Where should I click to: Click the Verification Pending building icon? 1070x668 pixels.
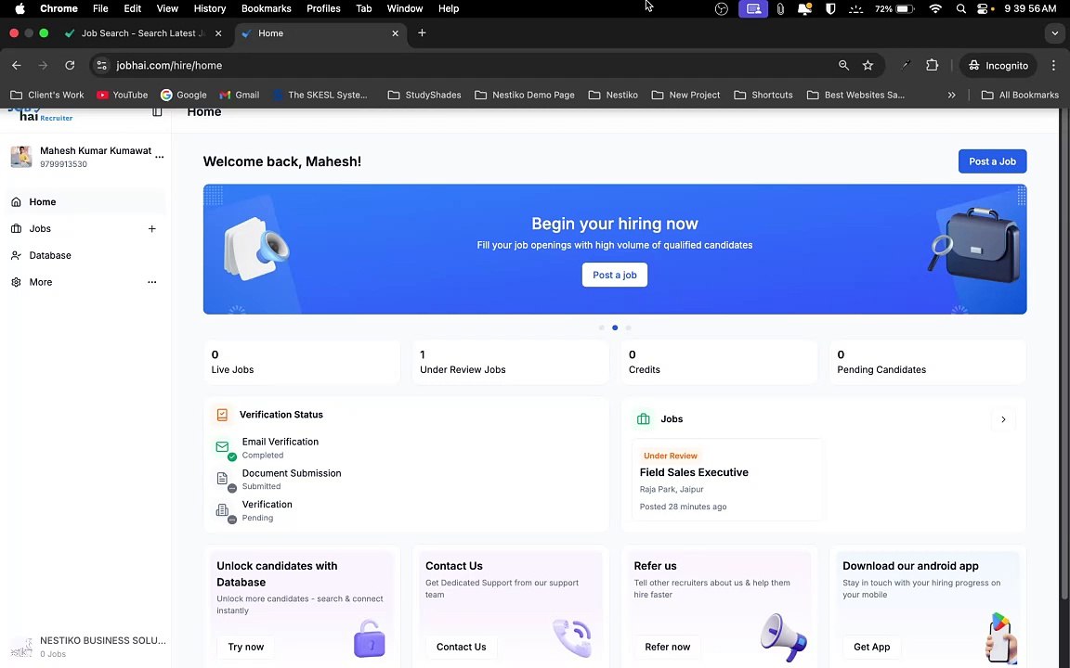point(223,510)
